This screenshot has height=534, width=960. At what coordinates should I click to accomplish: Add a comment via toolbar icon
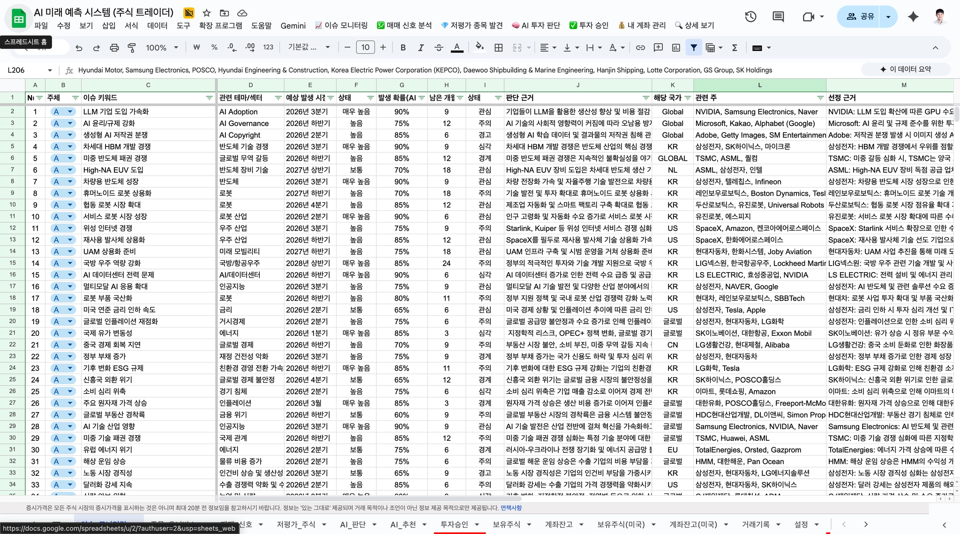658,47
